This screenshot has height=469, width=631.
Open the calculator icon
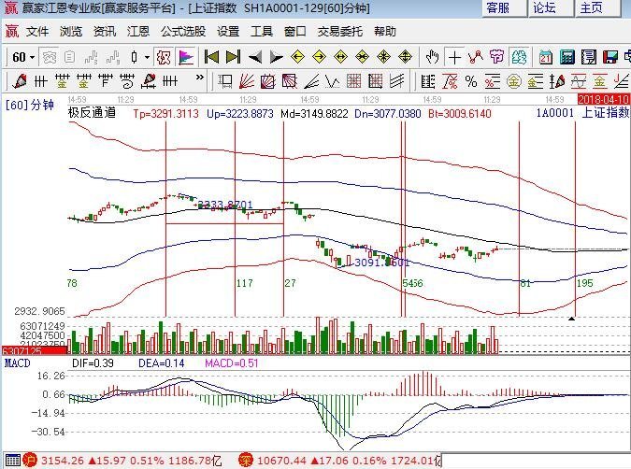[567, 58]
